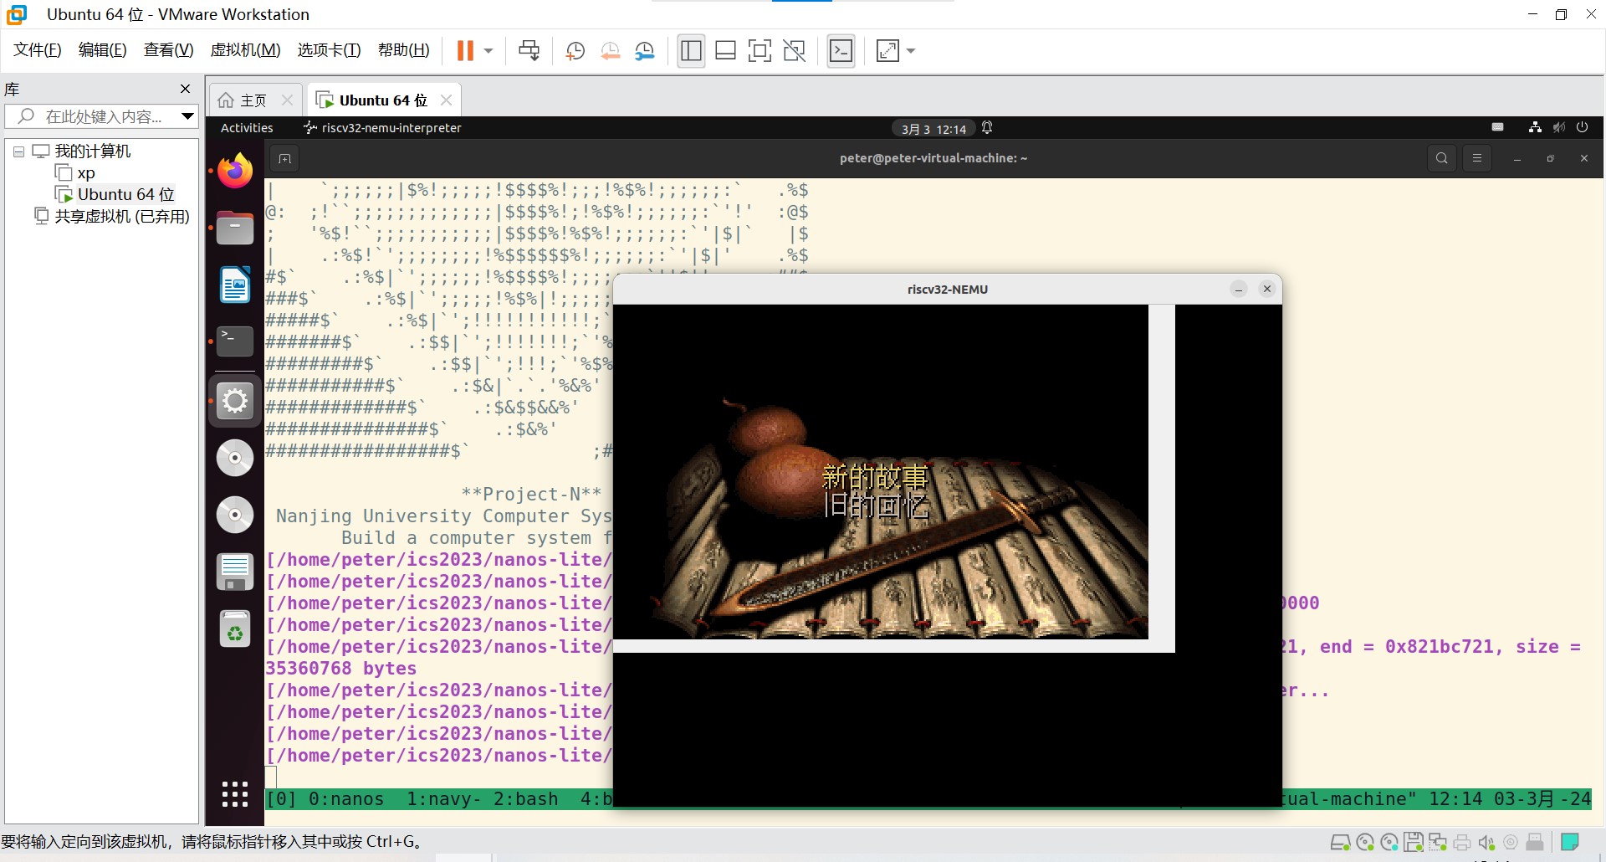This screenshot has width=1606, height=862.
Task: Open the Trash in the dock
Action: click(x=235, y=629)
